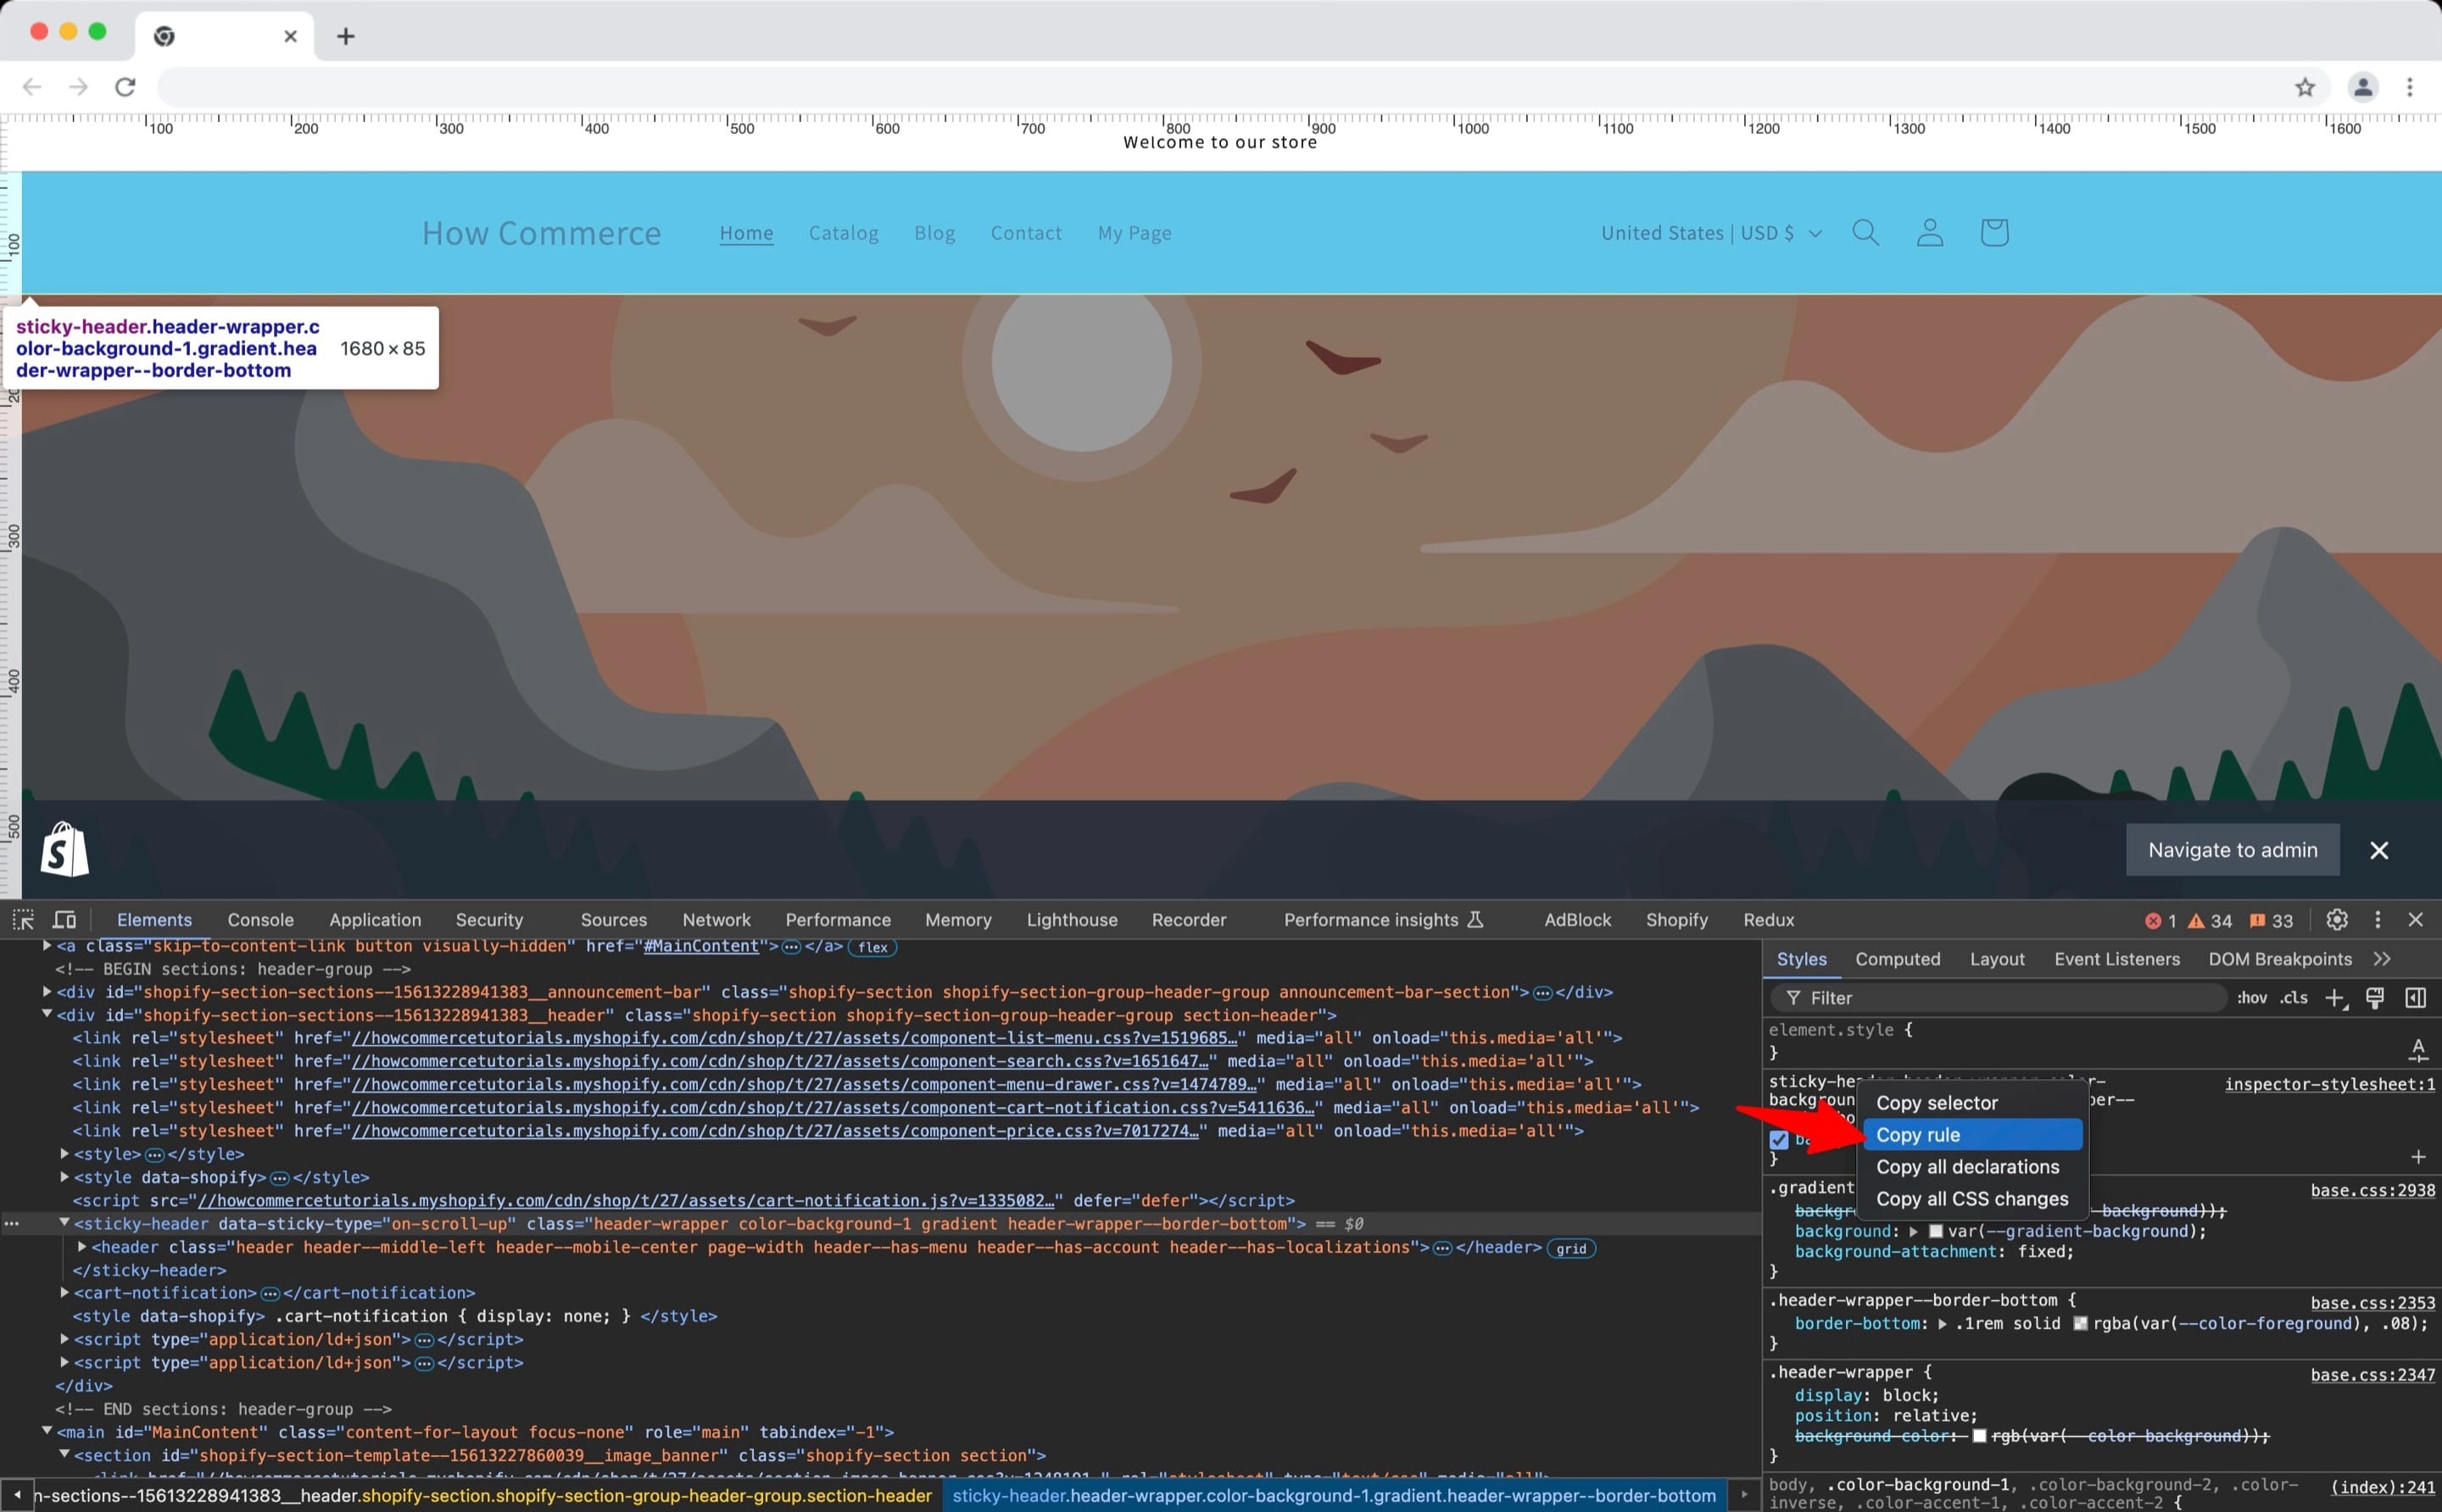Open the rendering emulation paintbrush icon
2442x1512 pixels.
[2375, 997]
